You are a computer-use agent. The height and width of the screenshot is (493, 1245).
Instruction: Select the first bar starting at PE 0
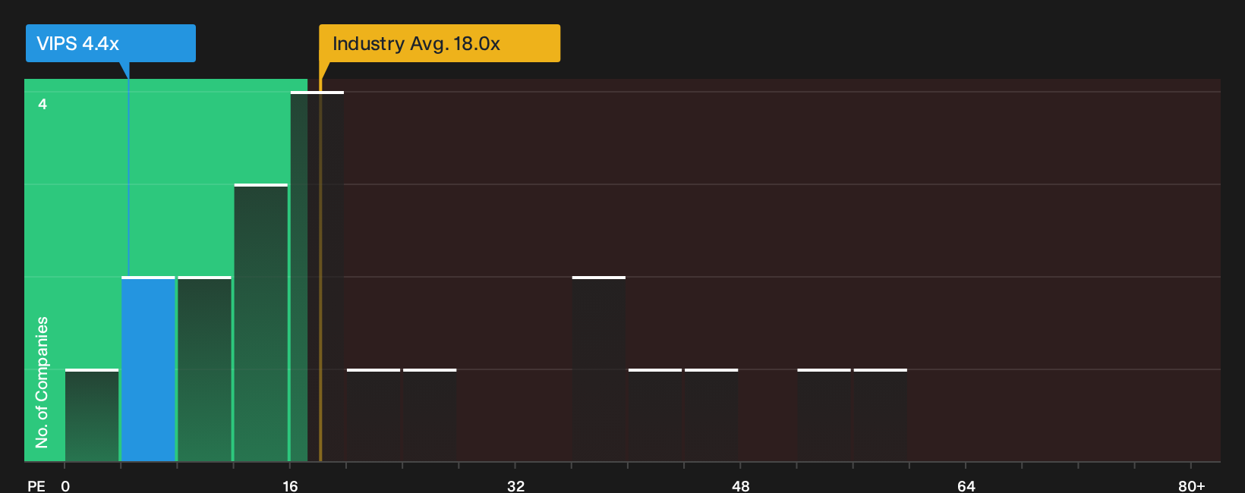[92, 416]
